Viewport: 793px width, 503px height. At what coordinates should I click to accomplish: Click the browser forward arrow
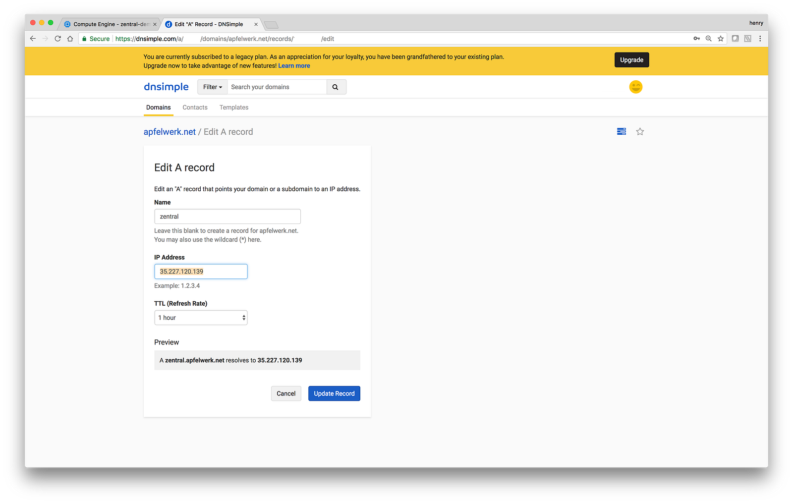[45, 39]
